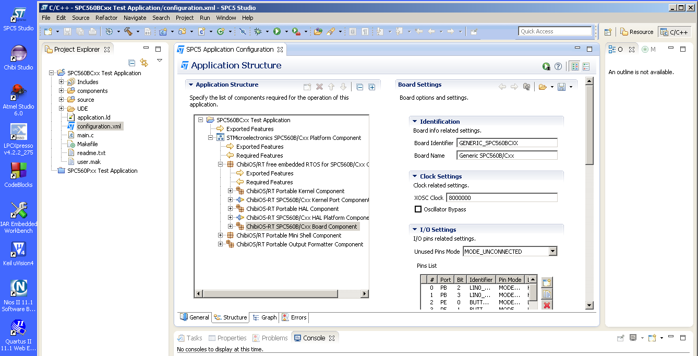The image size is (698, 356).
Task: Switch to the Problems tab
Action: (270, 338)
